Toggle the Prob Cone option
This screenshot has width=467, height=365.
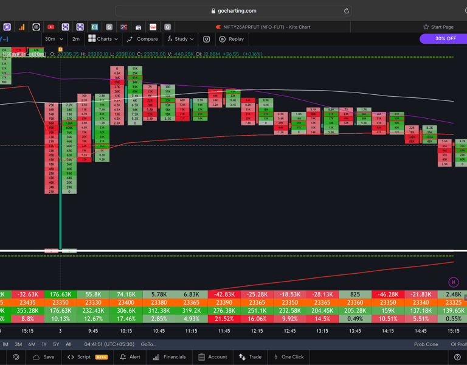click(x=426, y=344)
